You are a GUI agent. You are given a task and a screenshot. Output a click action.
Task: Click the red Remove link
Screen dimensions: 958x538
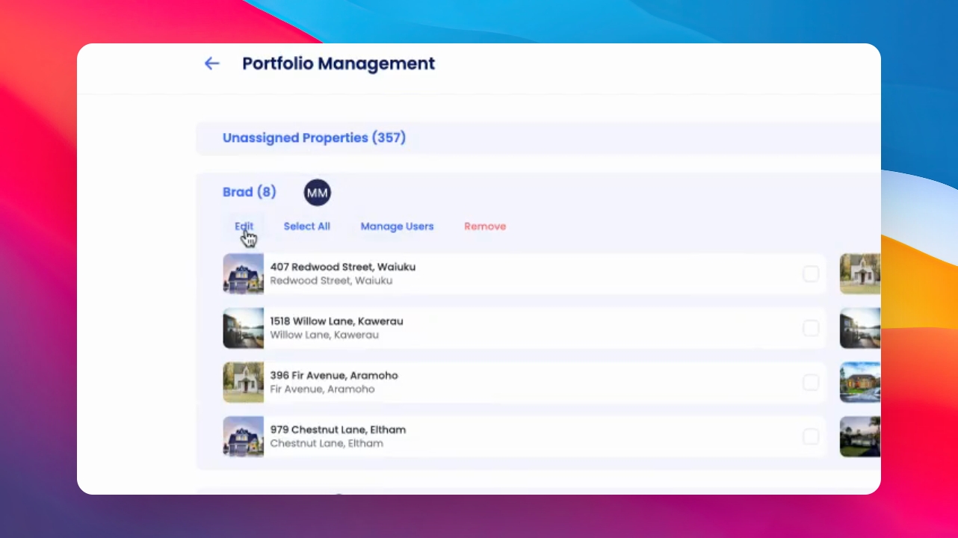tap(485, 226)
